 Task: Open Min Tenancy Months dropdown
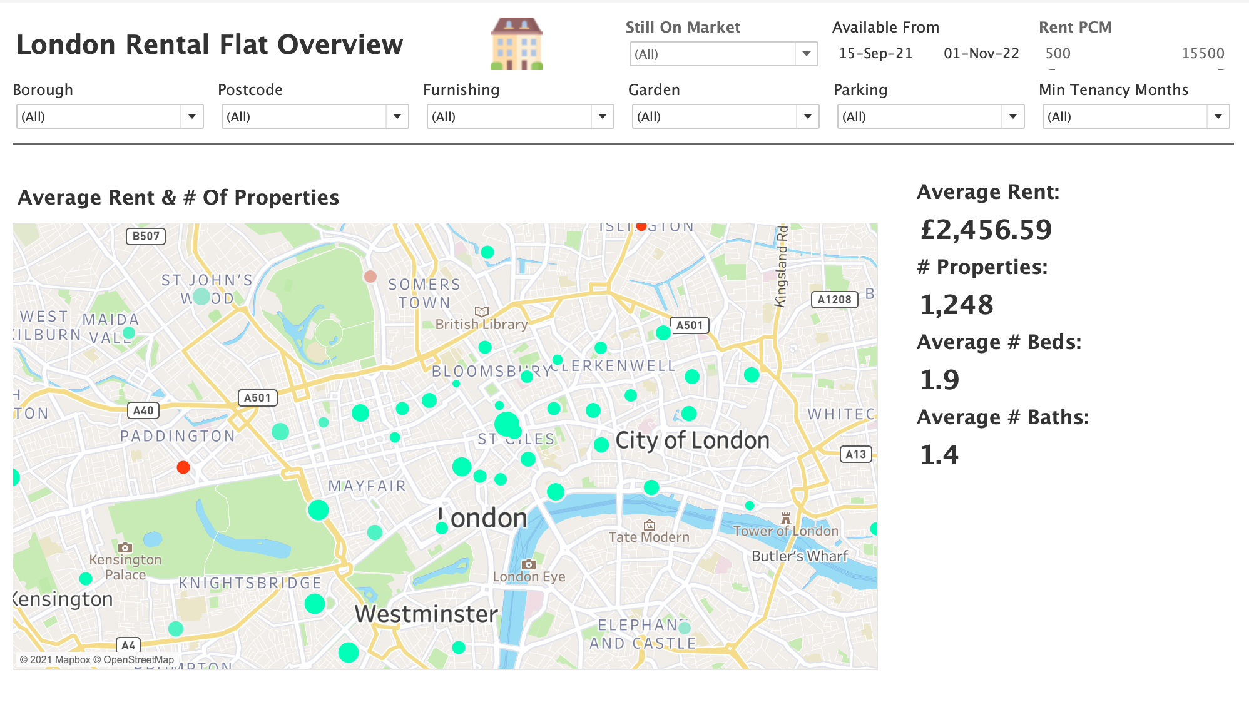coord(1218,116)
